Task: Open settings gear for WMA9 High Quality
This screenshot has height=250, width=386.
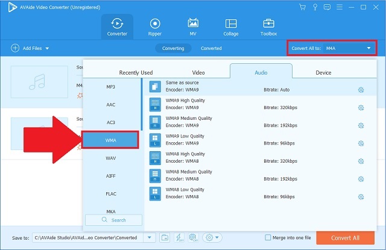Action: [361, 108]
